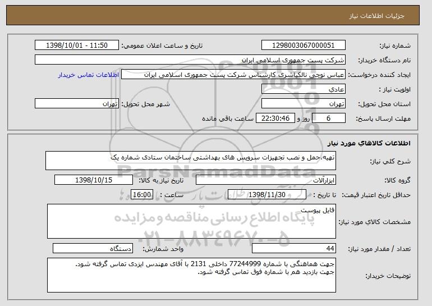This screenshot has width=432, height=306.
Task: Click the unit of measure field (دستگاه)
Action: [x=93, y=248]
